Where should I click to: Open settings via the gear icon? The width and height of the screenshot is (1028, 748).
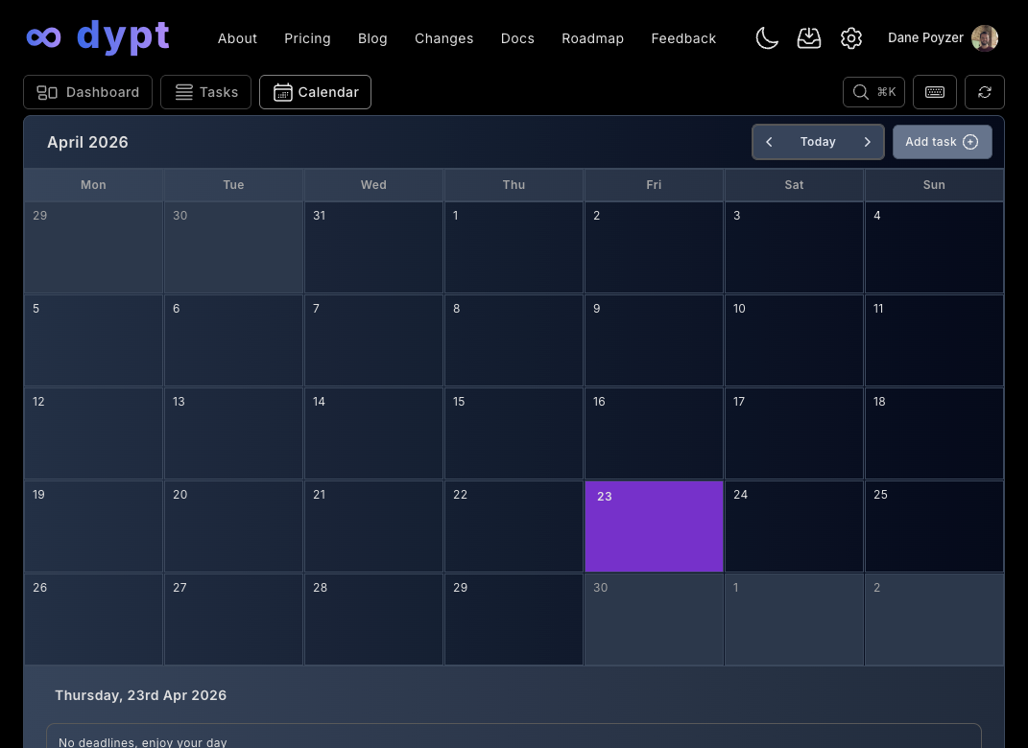point(851,38)
